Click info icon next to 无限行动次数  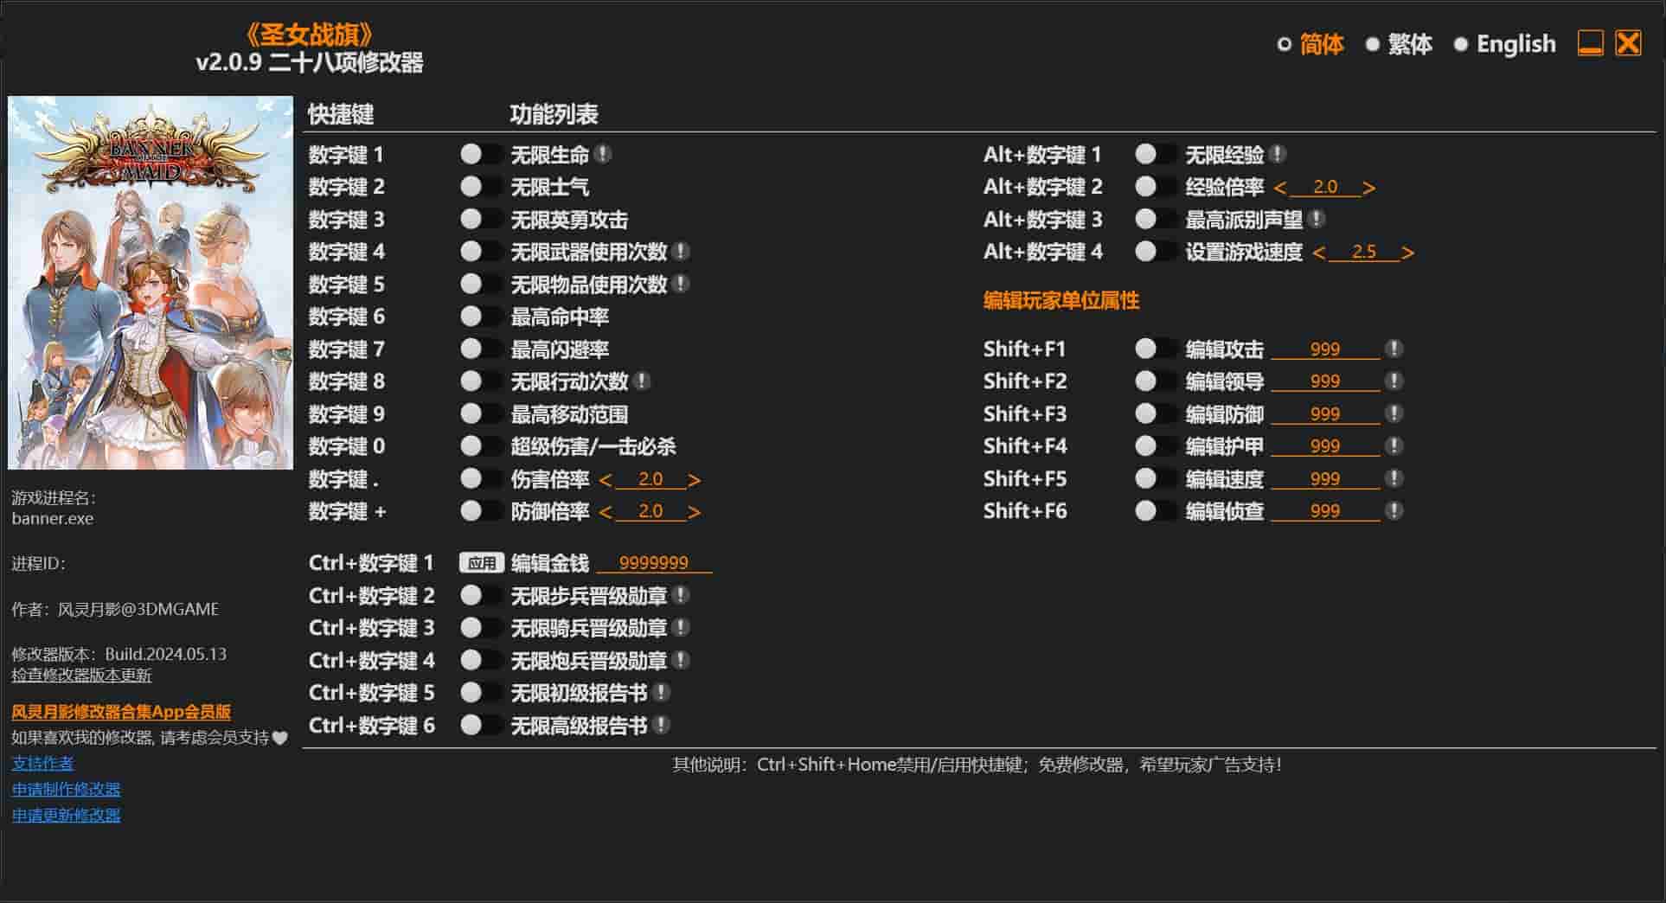click(x=642, y=381)
